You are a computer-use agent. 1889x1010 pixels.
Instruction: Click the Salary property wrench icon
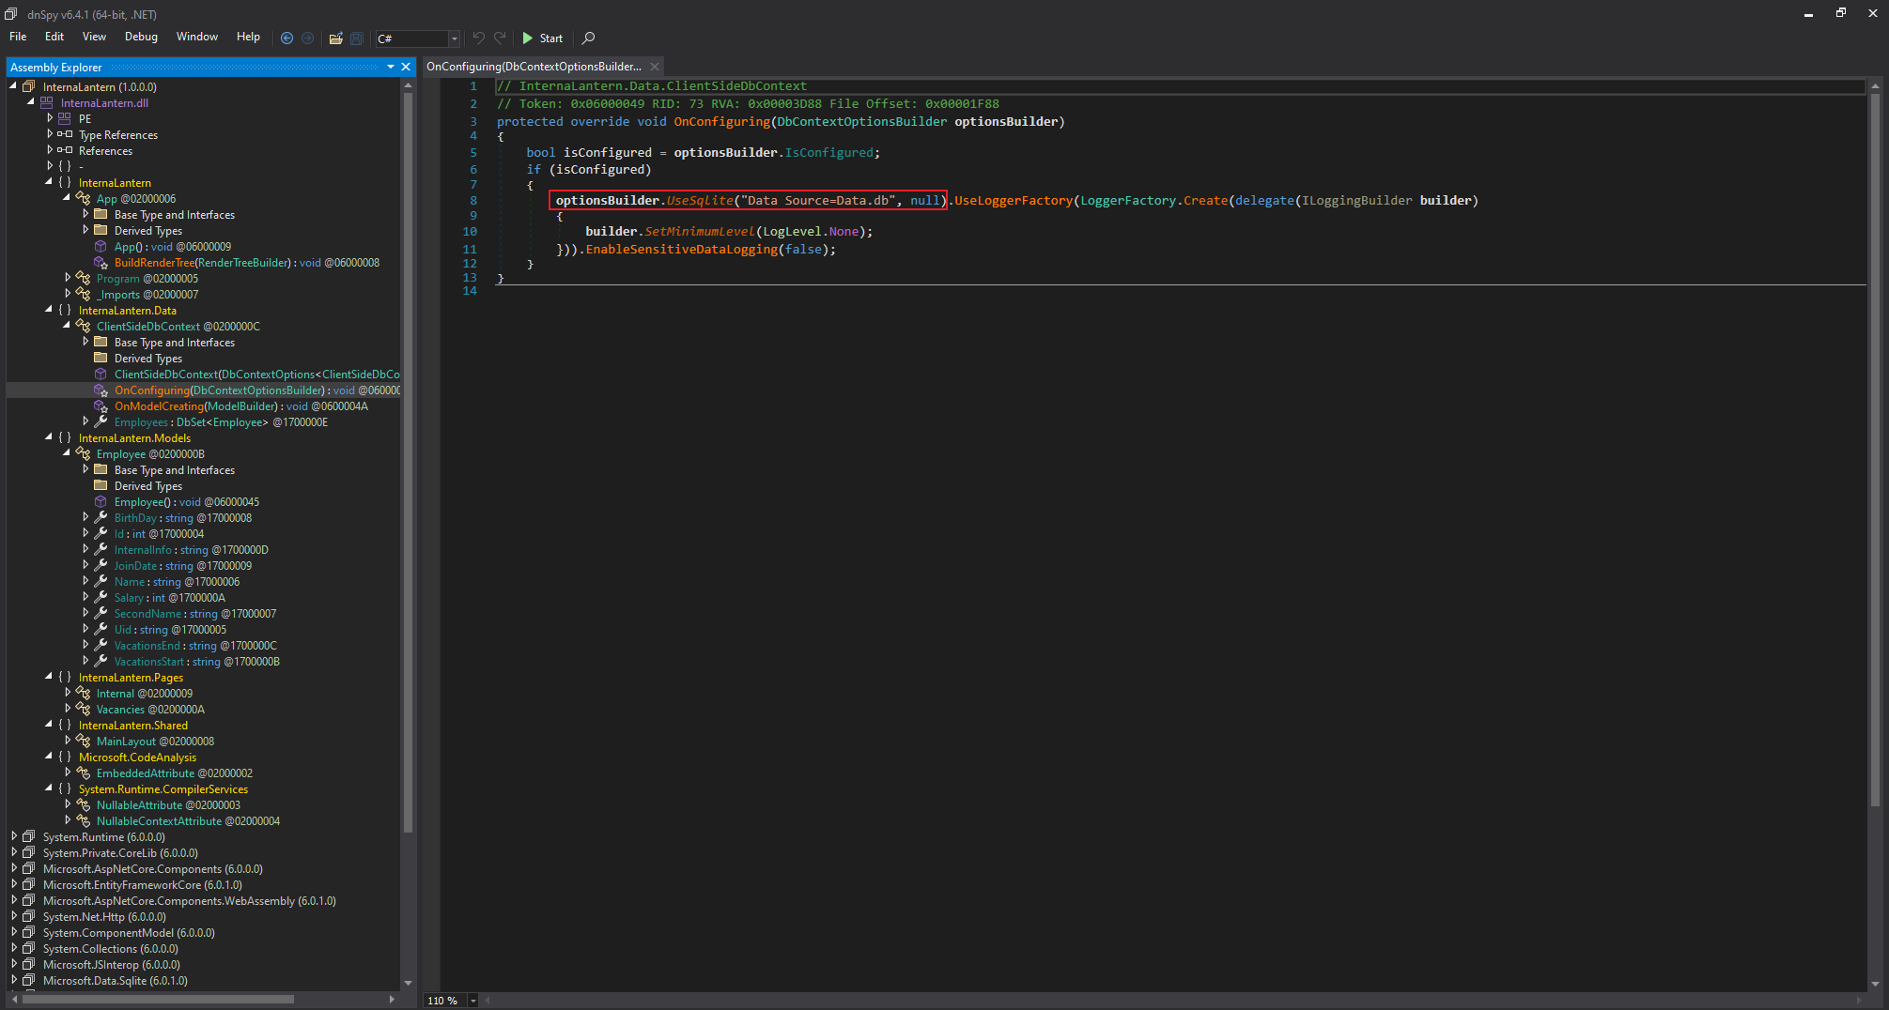(x=101, y=597)
